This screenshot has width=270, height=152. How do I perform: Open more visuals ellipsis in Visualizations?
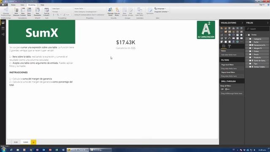pos(241,42)
